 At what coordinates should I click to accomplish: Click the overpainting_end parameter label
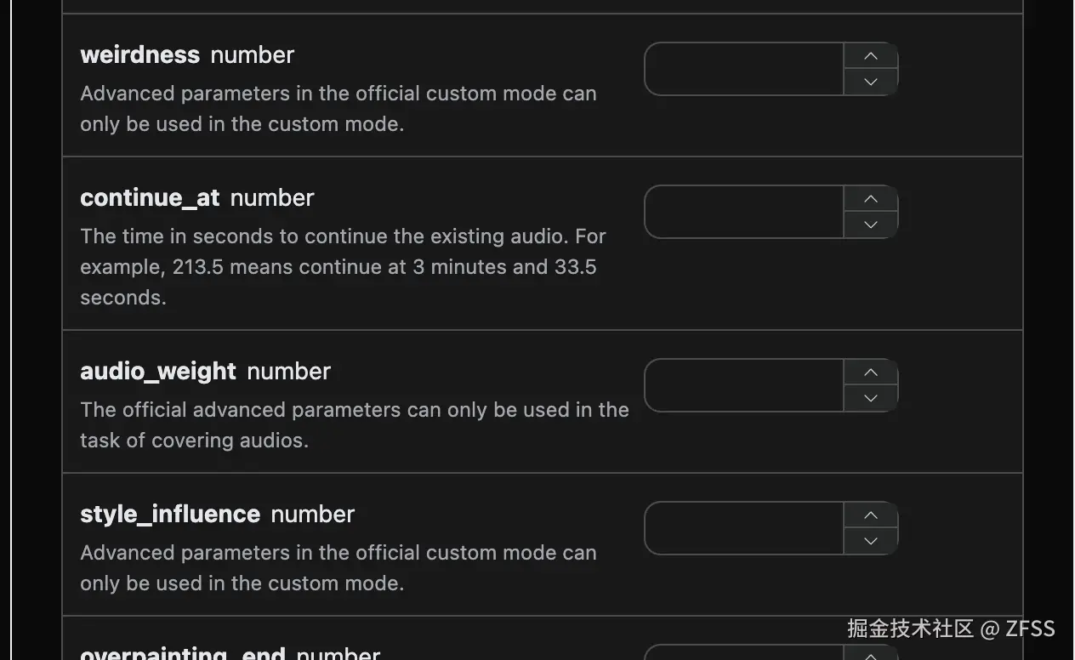183,653
